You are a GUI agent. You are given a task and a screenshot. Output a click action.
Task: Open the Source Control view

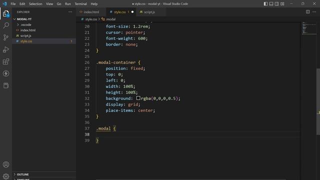tap(6, 37)
